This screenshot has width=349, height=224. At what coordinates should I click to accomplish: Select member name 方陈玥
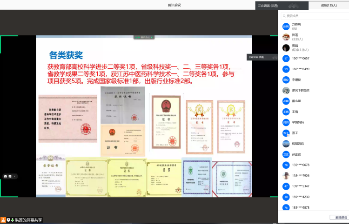296,25
